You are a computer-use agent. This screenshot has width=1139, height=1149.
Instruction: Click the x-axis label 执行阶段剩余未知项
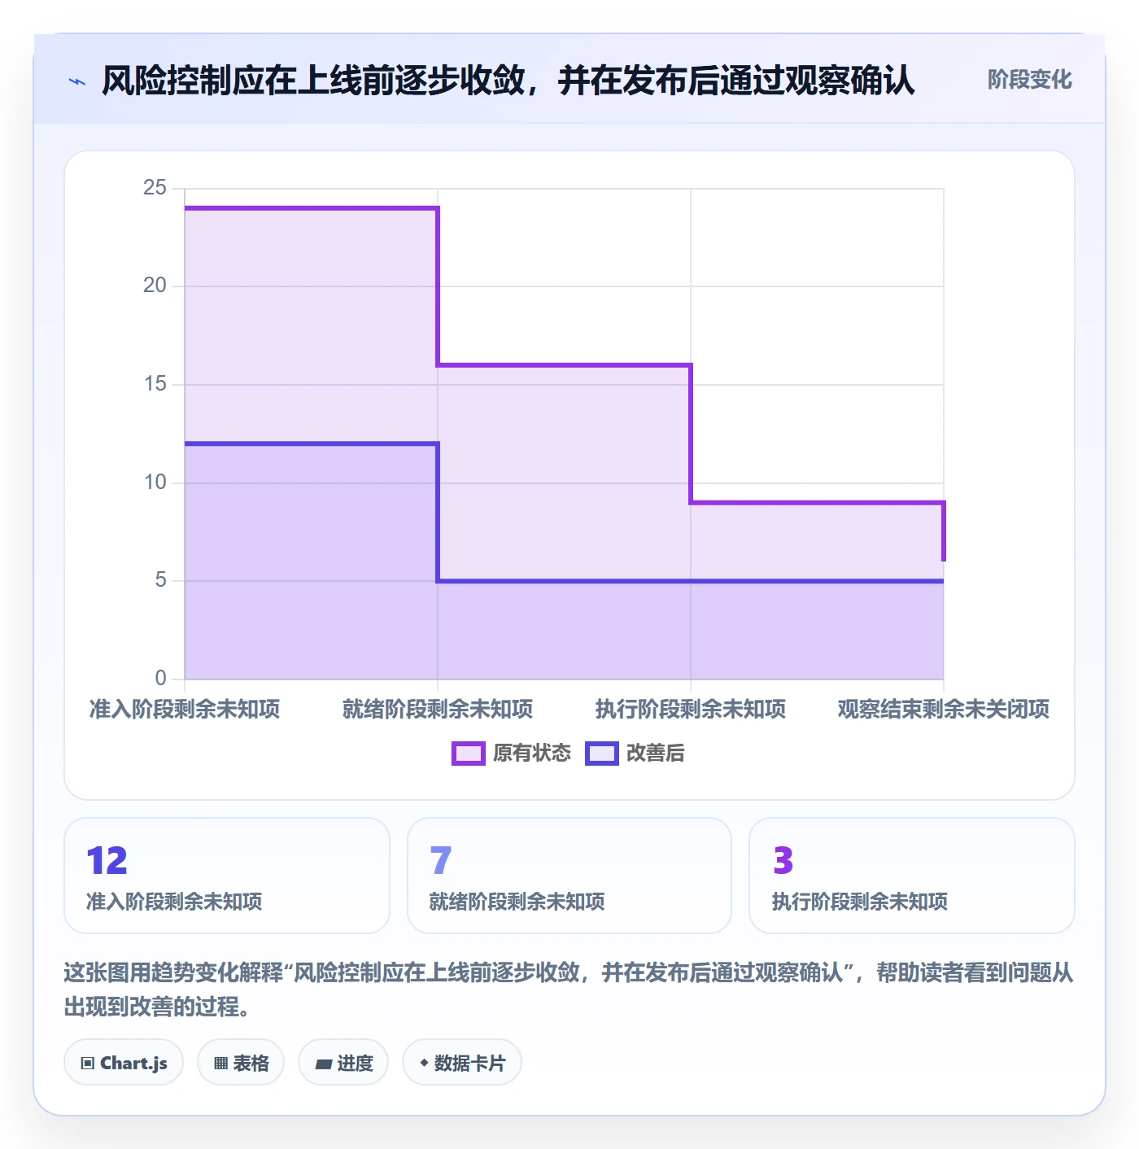(x=691, y=710)
